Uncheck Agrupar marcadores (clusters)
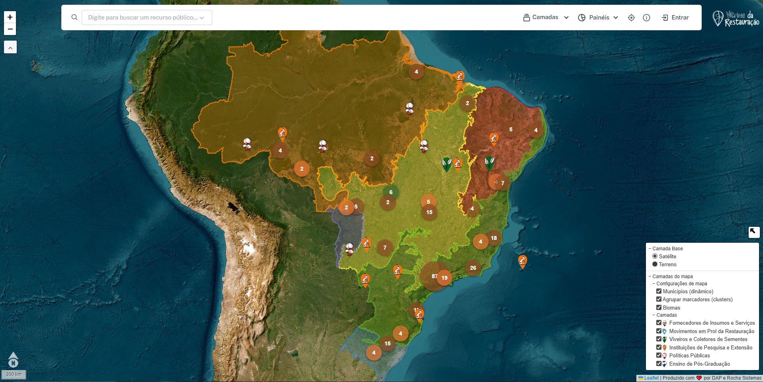Screen dimensions: 763x382 click(x=659, y=299)
